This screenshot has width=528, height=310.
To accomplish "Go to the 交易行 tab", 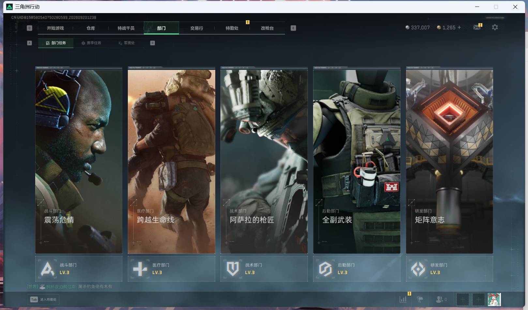I will [197, 28].
